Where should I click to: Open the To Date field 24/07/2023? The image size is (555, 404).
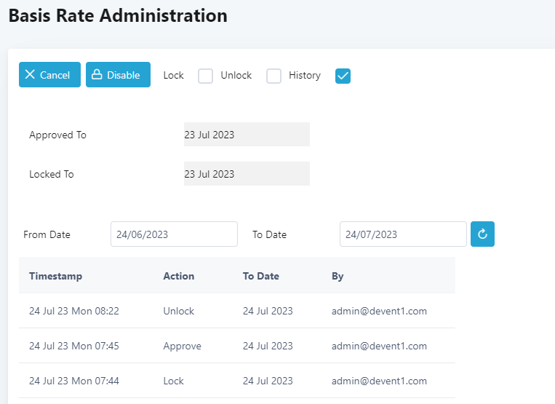(x=403, y=234)
